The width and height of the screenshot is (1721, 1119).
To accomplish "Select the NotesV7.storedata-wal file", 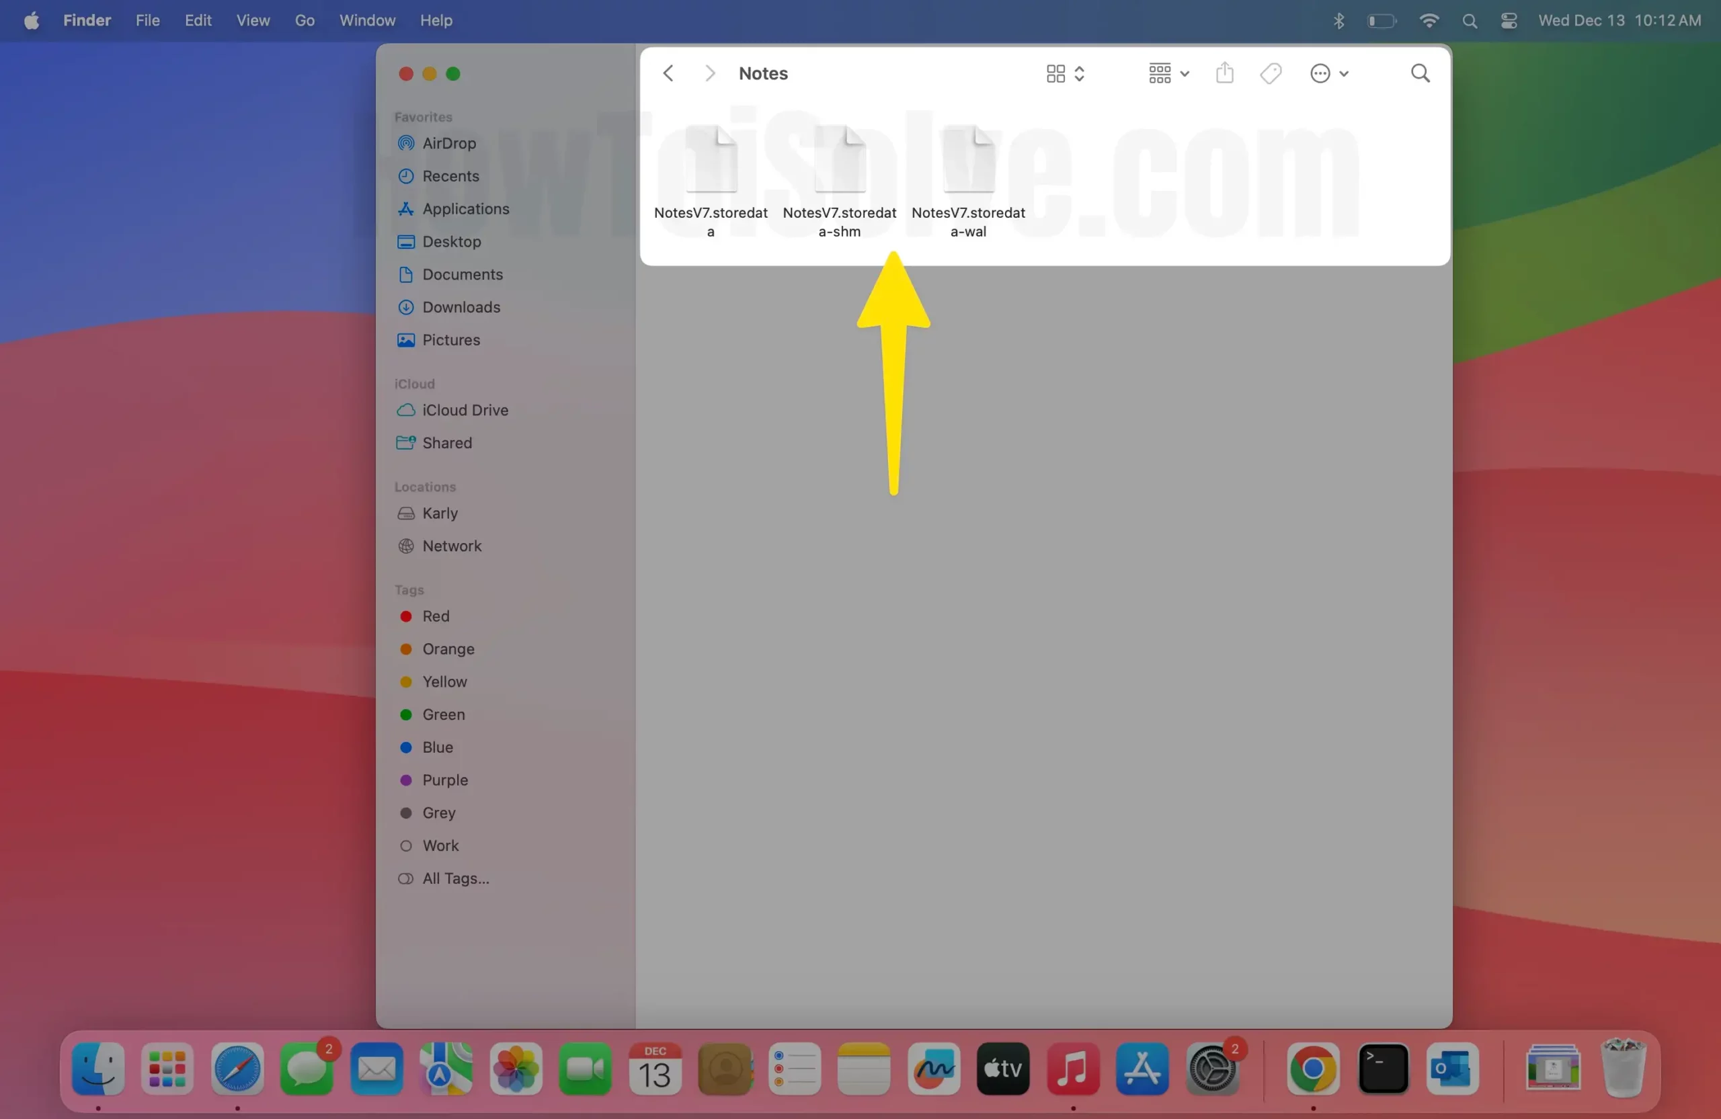I will click(968, 181).
